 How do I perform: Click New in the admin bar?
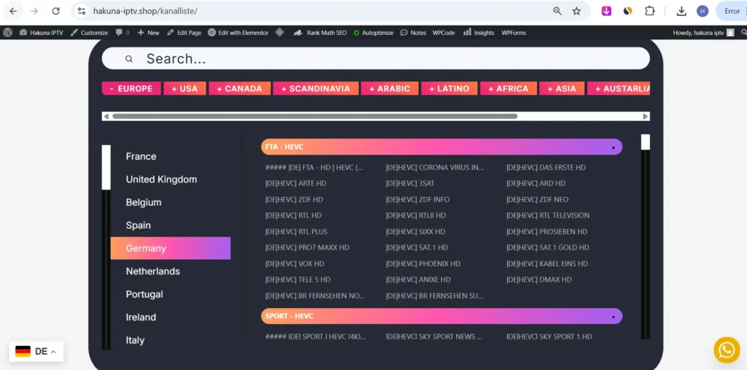148,32
